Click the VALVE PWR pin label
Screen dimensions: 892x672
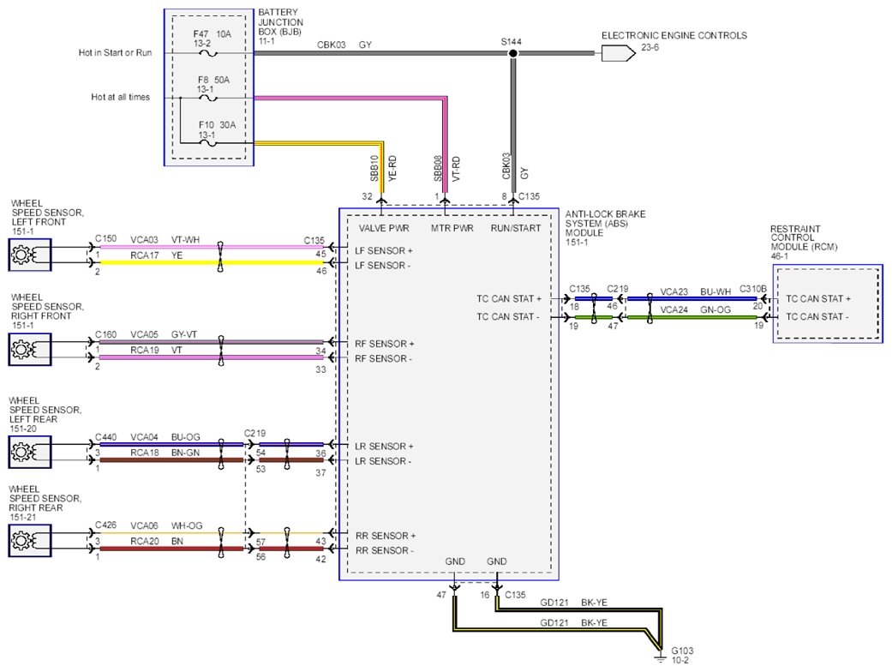384,228
